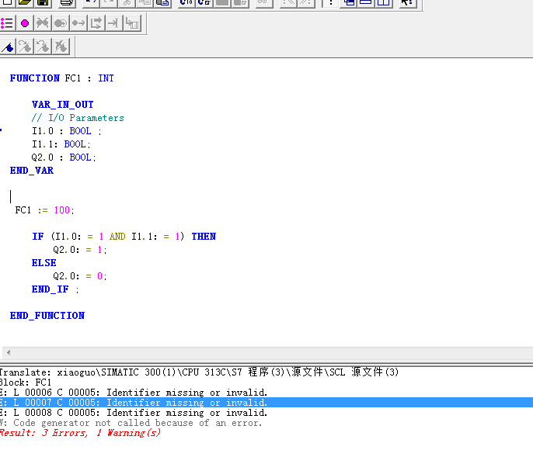Click the 'Q2.0: = 0;' statement
Image resolution: width=533 pixels, height=450 pixels.
pyautogui.click(x=80, y=276)
